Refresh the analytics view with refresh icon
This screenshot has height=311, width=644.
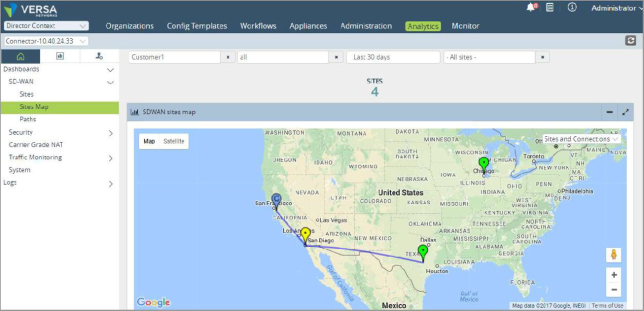click(631, 41)
